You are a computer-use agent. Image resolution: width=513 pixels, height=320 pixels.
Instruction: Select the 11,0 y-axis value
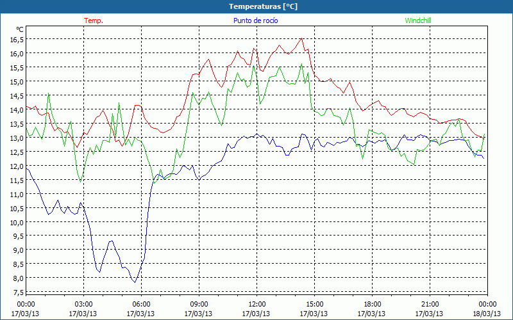[x=17, y=194]
